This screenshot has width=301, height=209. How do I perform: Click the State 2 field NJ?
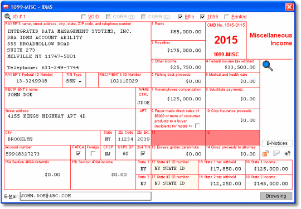click(x=143, y=184)
